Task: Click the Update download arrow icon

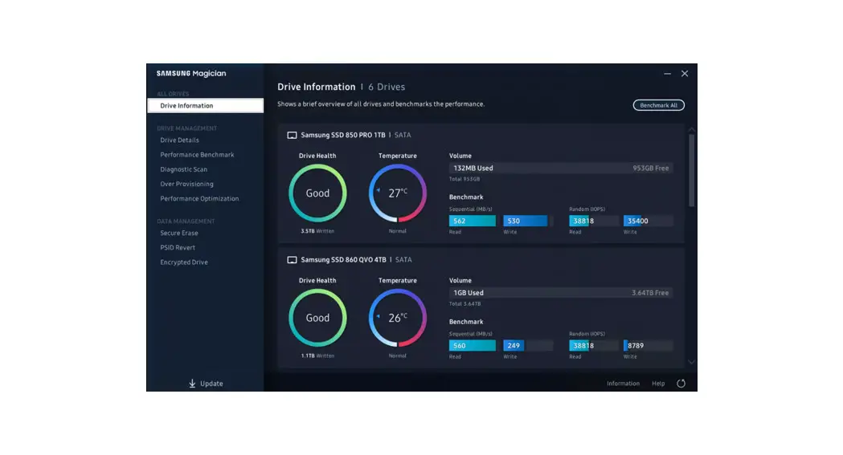Action: pyautogui.click(x=192, y=383)
